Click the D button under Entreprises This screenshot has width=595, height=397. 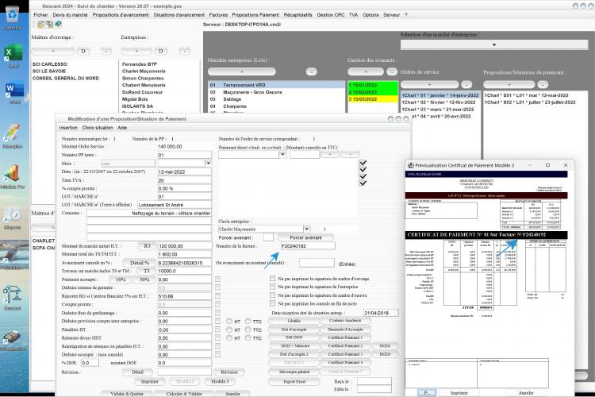click(x=160, y=52)
